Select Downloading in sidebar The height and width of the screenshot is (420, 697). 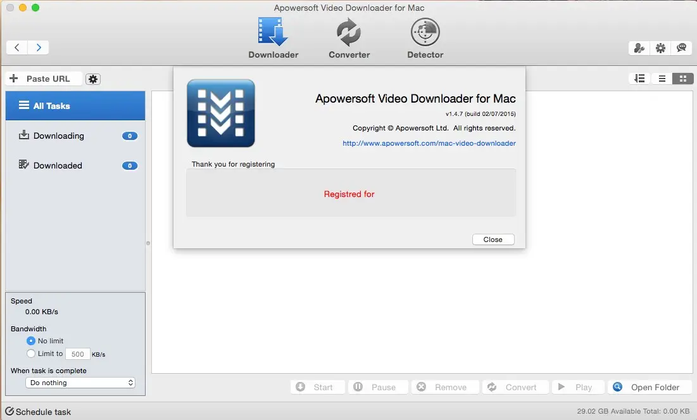(75, 136)
